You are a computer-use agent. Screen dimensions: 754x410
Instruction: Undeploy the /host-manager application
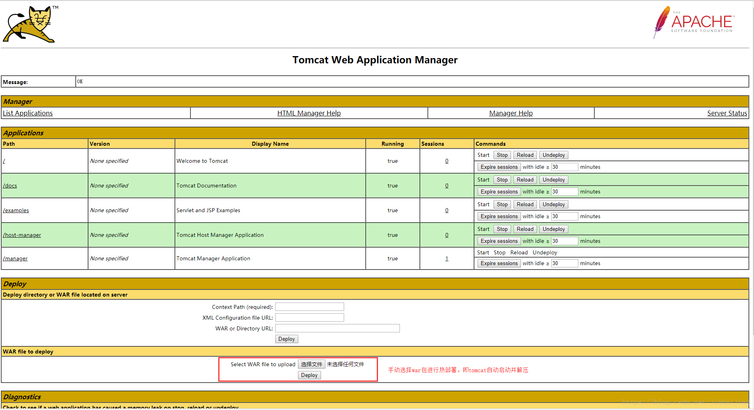pyautogui.click(x=554, y=229)
